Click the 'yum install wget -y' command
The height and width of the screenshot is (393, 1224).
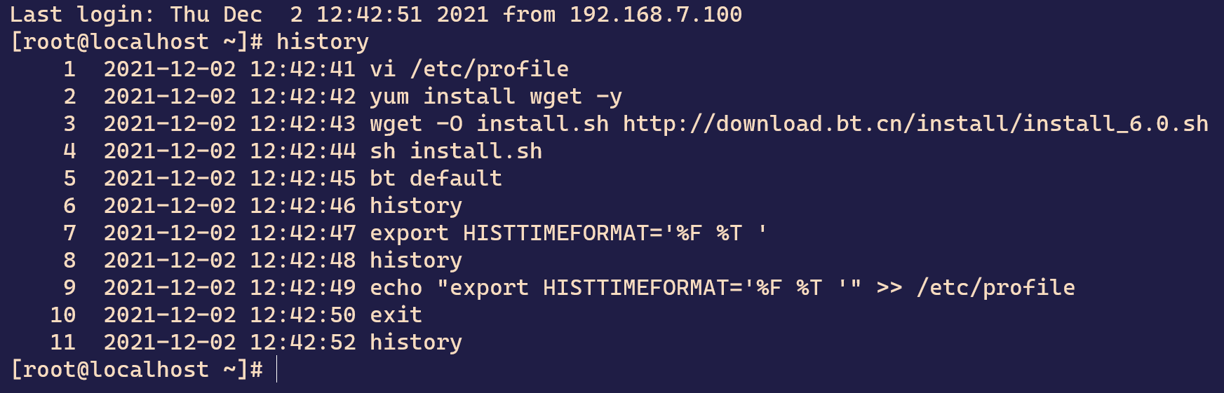pyautogui.click(x=496, y=97)
